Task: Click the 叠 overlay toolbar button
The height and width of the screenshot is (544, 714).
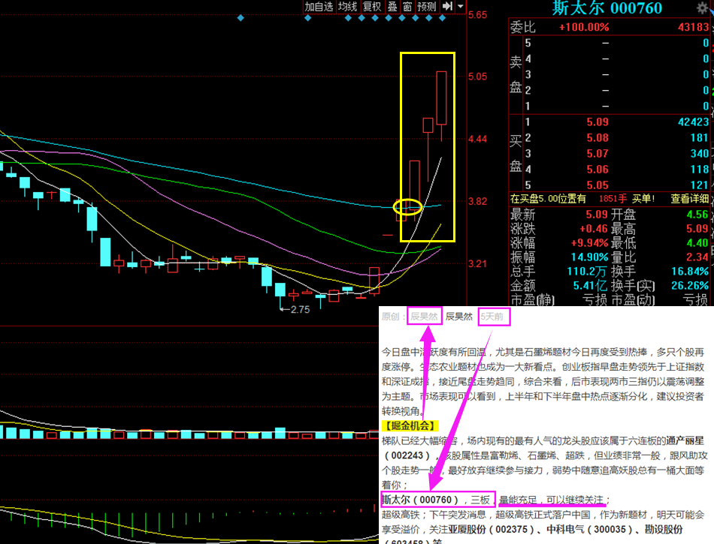Action: (x=392, y=6)
